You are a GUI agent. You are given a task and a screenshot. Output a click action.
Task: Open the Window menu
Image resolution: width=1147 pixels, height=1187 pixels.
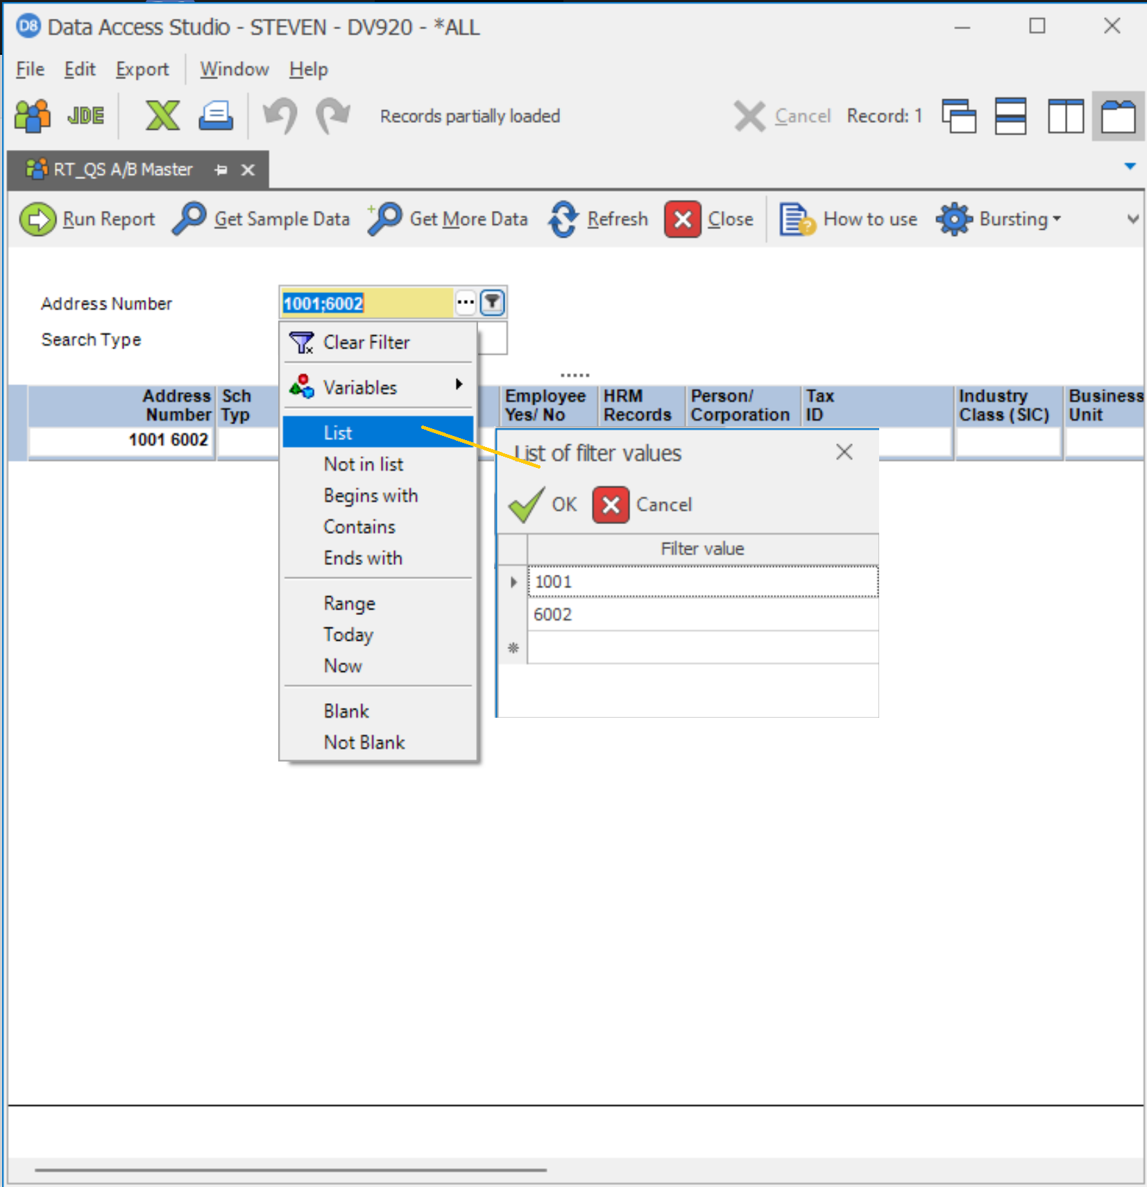[x=235, y=69]
